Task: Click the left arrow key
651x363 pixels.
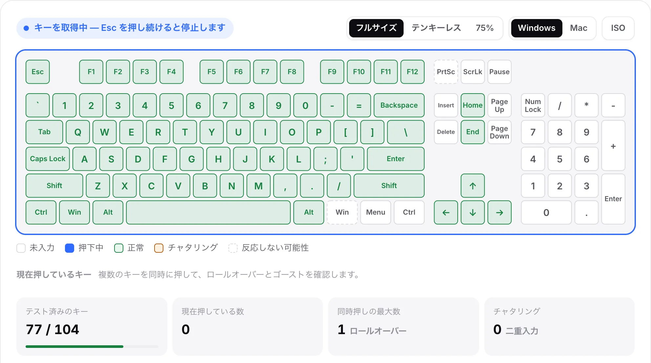Action: [x=446, y=212]
